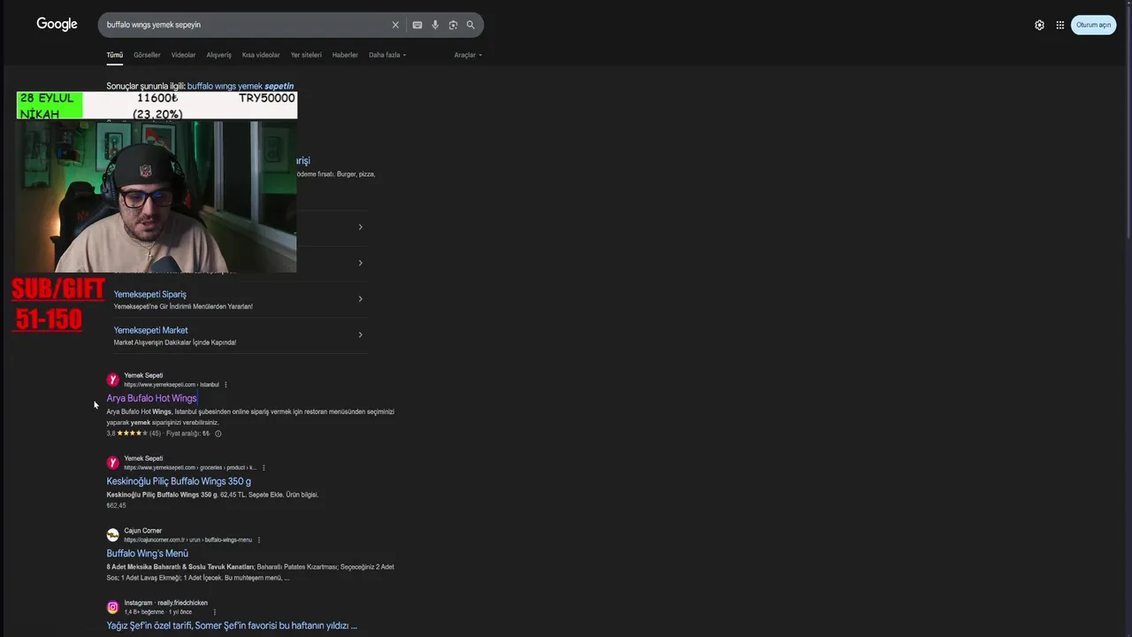
Task: Click the Cajun Corner favicon
Action: 112,535
